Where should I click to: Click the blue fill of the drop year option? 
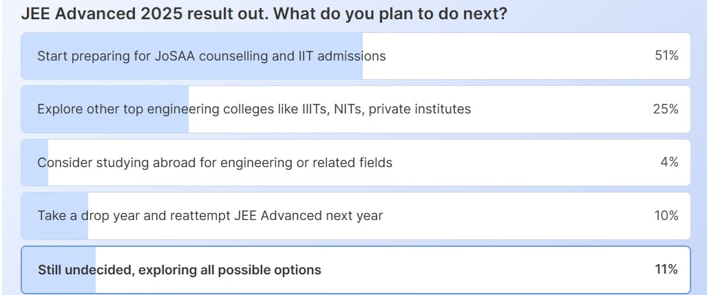pyautogui.click(x=55, y=230)
